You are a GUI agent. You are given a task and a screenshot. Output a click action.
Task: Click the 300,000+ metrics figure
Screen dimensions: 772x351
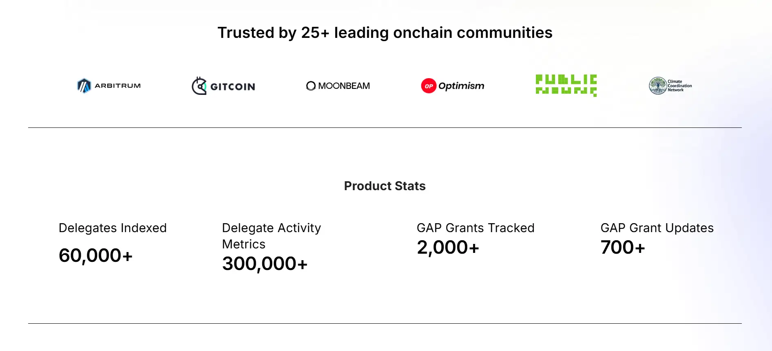tap(265, 264)
